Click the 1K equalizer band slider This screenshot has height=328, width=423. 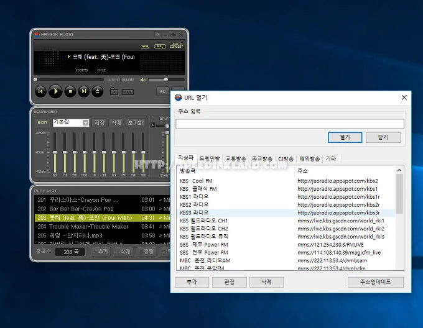(94, 152)
